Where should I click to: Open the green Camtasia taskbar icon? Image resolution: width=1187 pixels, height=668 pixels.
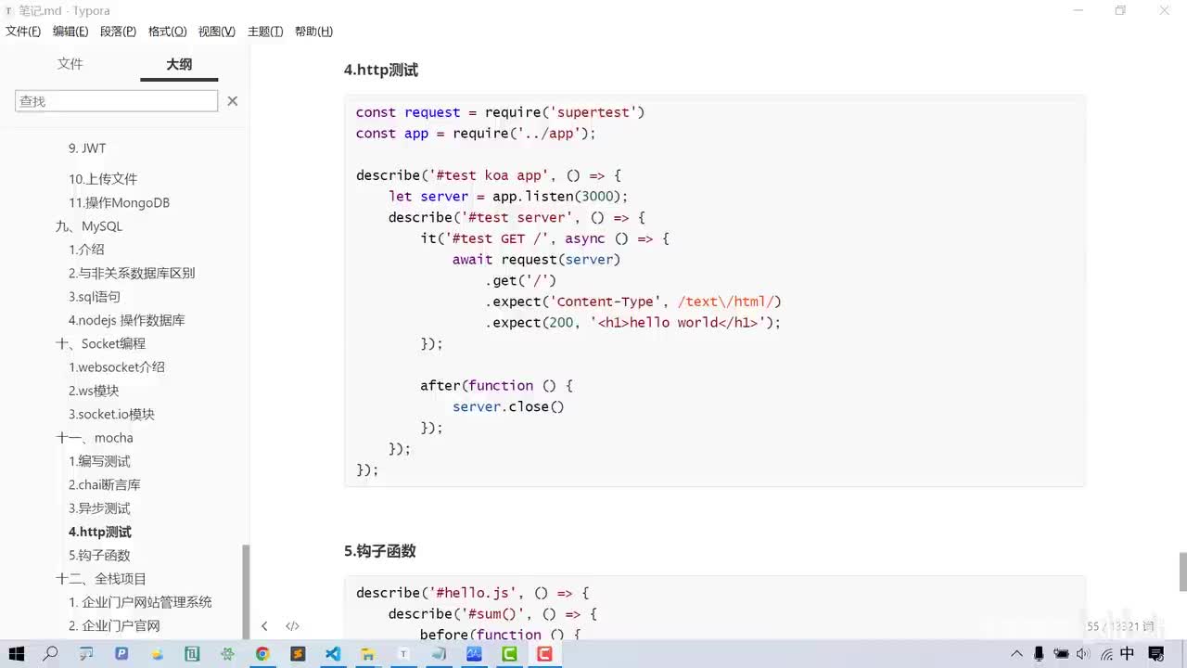(x=509, y=654)
